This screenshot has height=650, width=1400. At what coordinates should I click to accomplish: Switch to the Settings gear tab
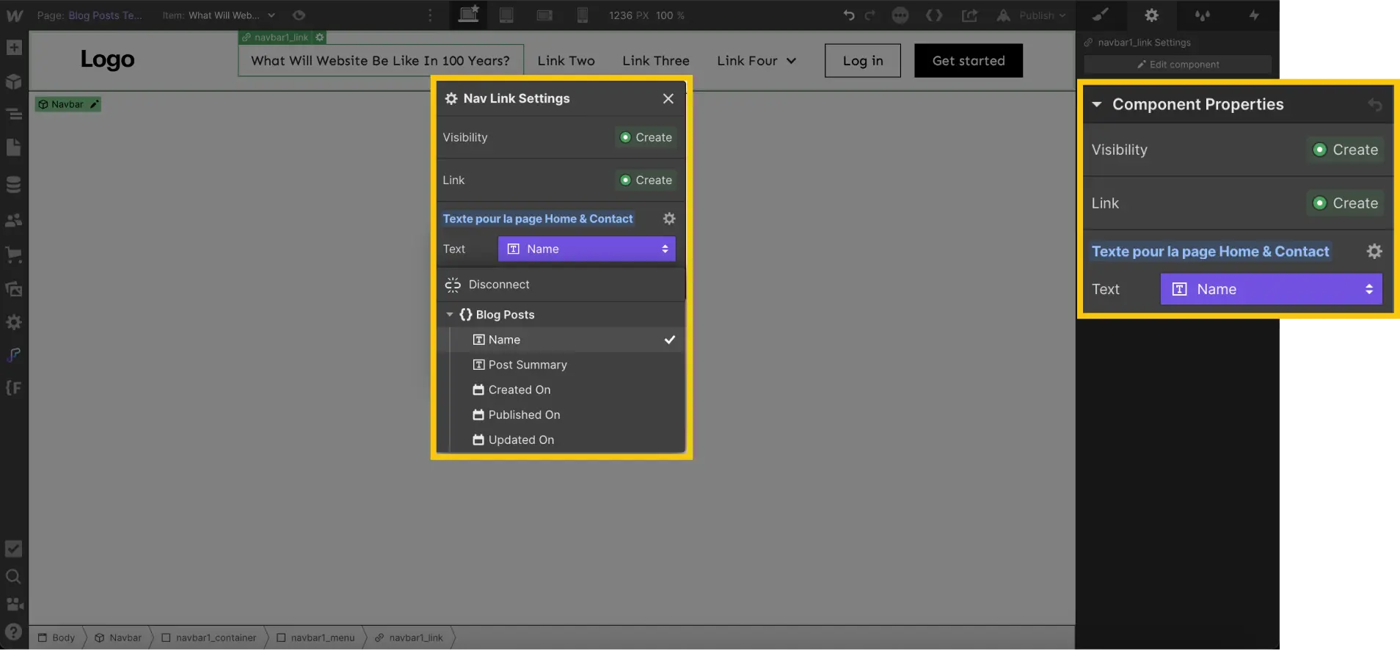[x=1151, y=15]
